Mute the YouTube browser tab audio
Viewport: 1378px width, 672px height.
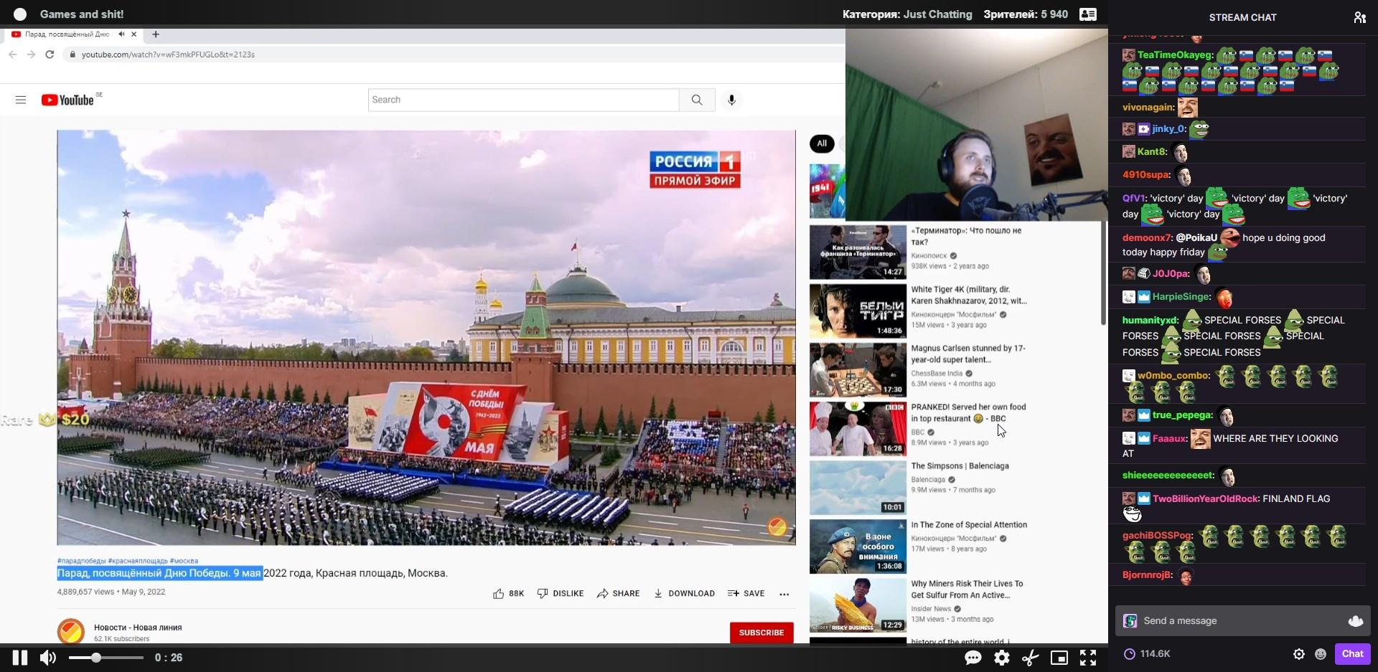pos(121,34)
